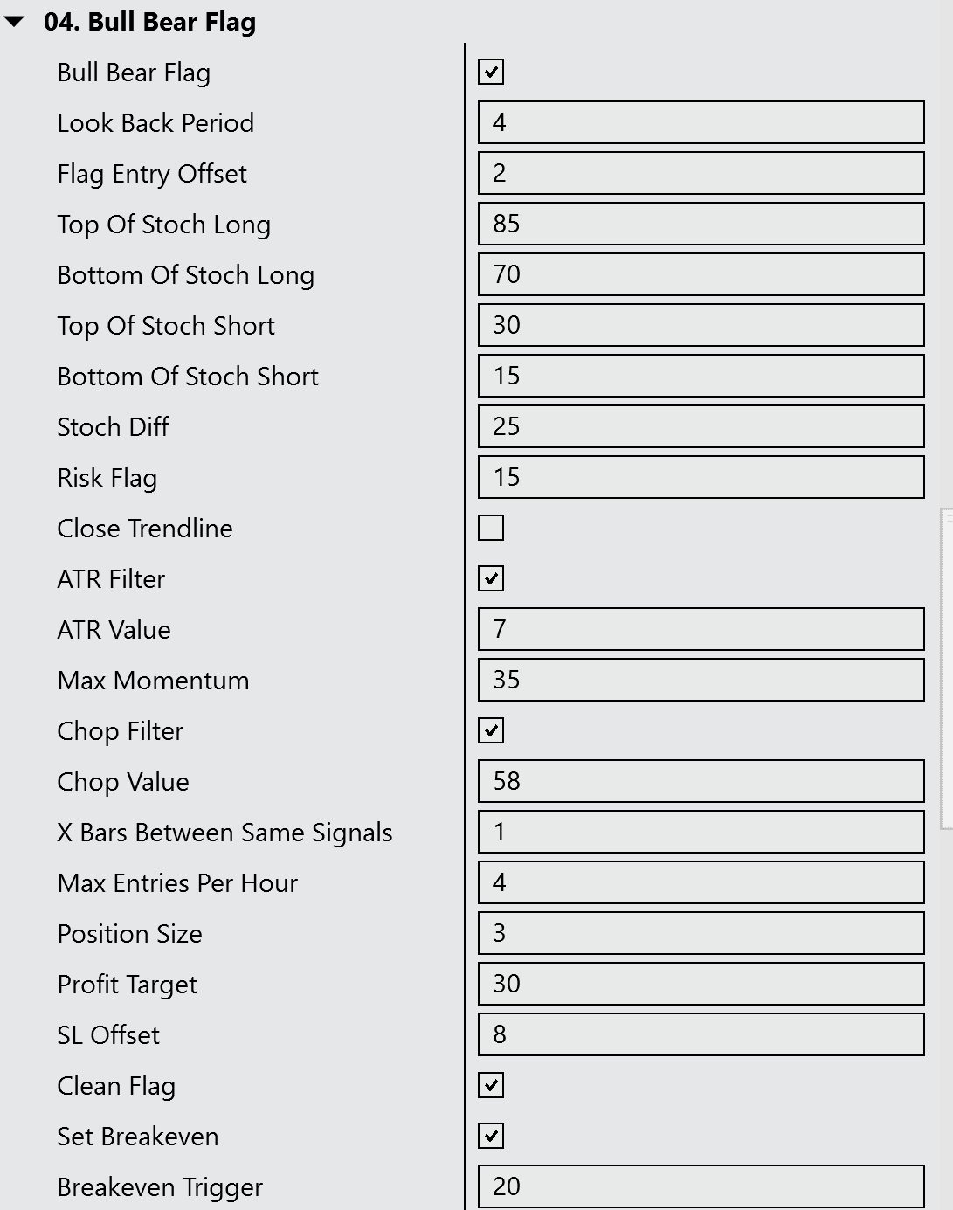Click the Look Back Period input field
This screenshot has width=953, height=1210.
701,122
